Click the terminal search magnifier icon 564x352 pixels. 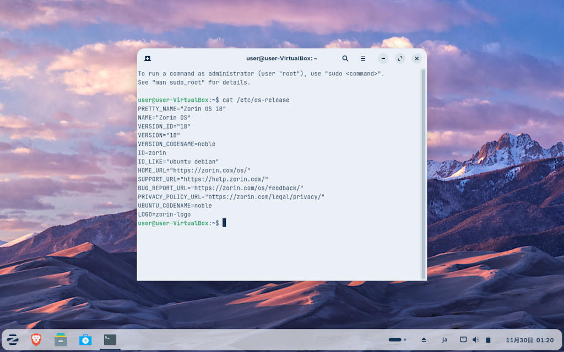pos(345,58)
